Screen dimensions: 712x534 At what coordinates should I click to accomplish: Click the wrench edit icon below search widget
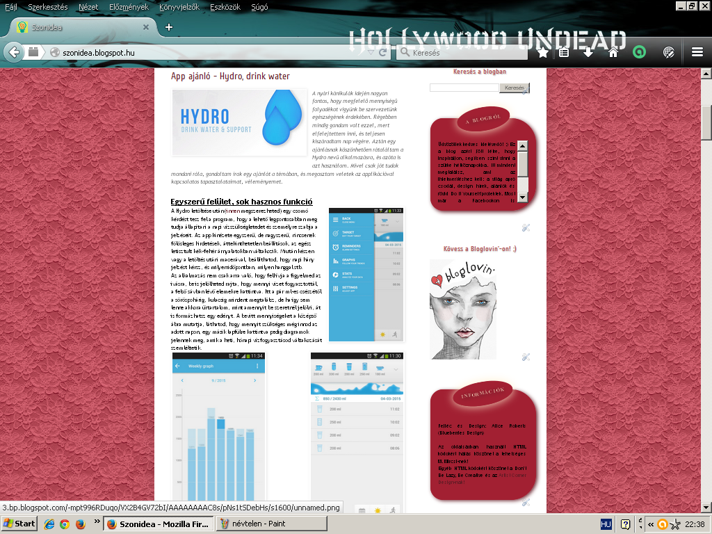point(526,90)
